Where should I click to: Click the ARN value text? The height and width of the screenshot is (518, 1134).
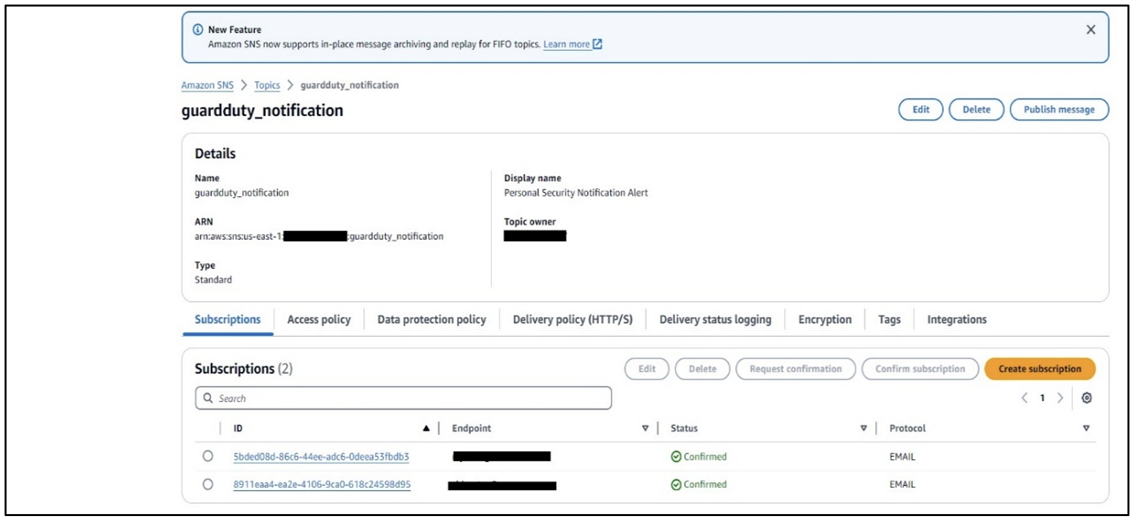coord(319,236)
